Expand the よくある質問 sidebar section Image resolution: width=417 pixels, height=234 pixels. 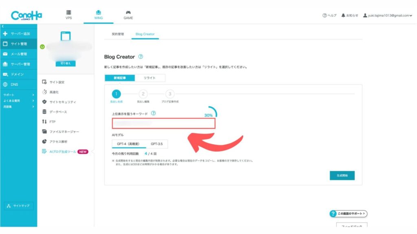click(x=18, y=101)
